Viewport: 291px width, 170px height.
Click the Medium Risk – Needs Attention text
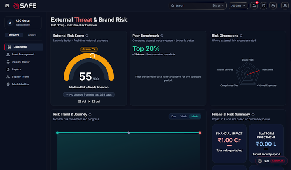(89, 87)
